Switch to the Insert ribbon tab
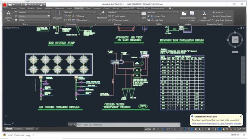Image resolution: width=247 pixels, height=139 pixels. [x=70, y=8]
